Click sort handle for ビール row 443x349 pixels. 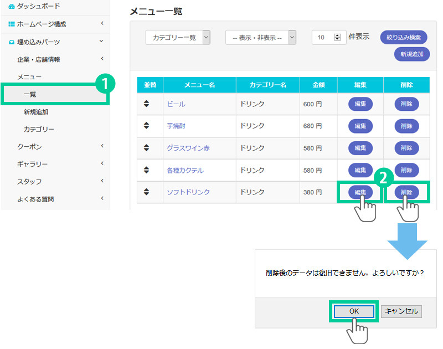[146, 104]
